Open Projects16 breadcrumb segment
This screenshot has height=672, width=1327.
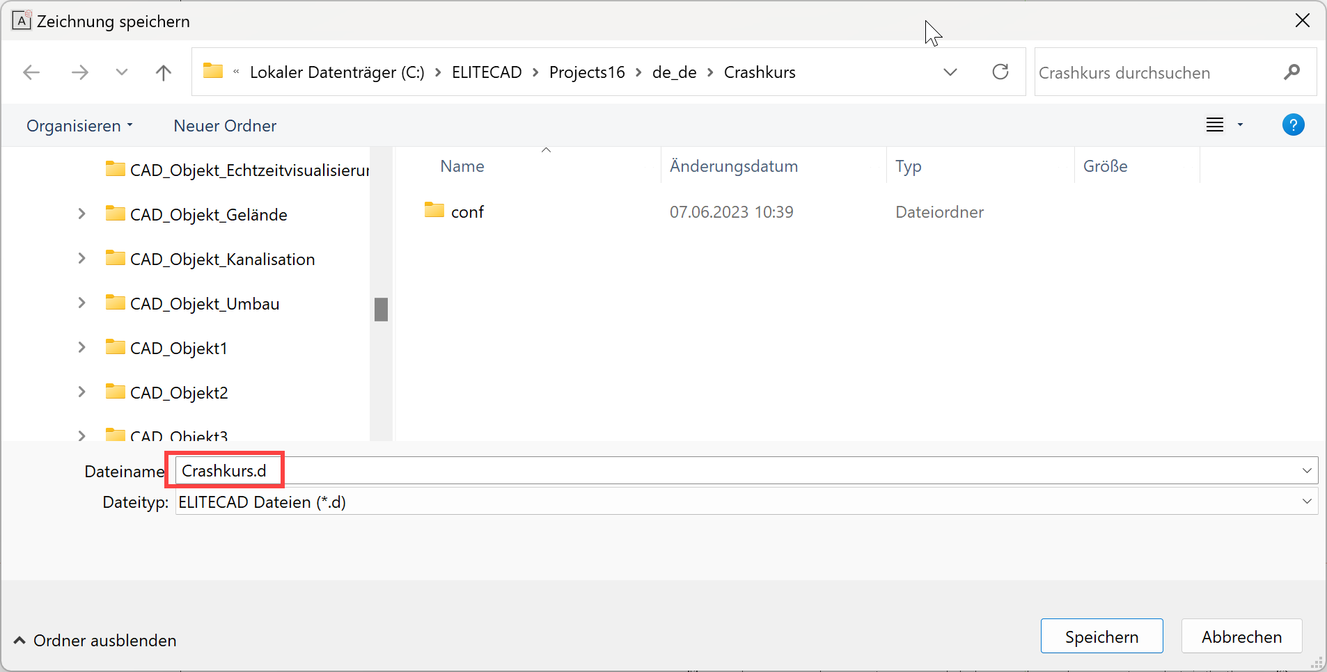587,72
